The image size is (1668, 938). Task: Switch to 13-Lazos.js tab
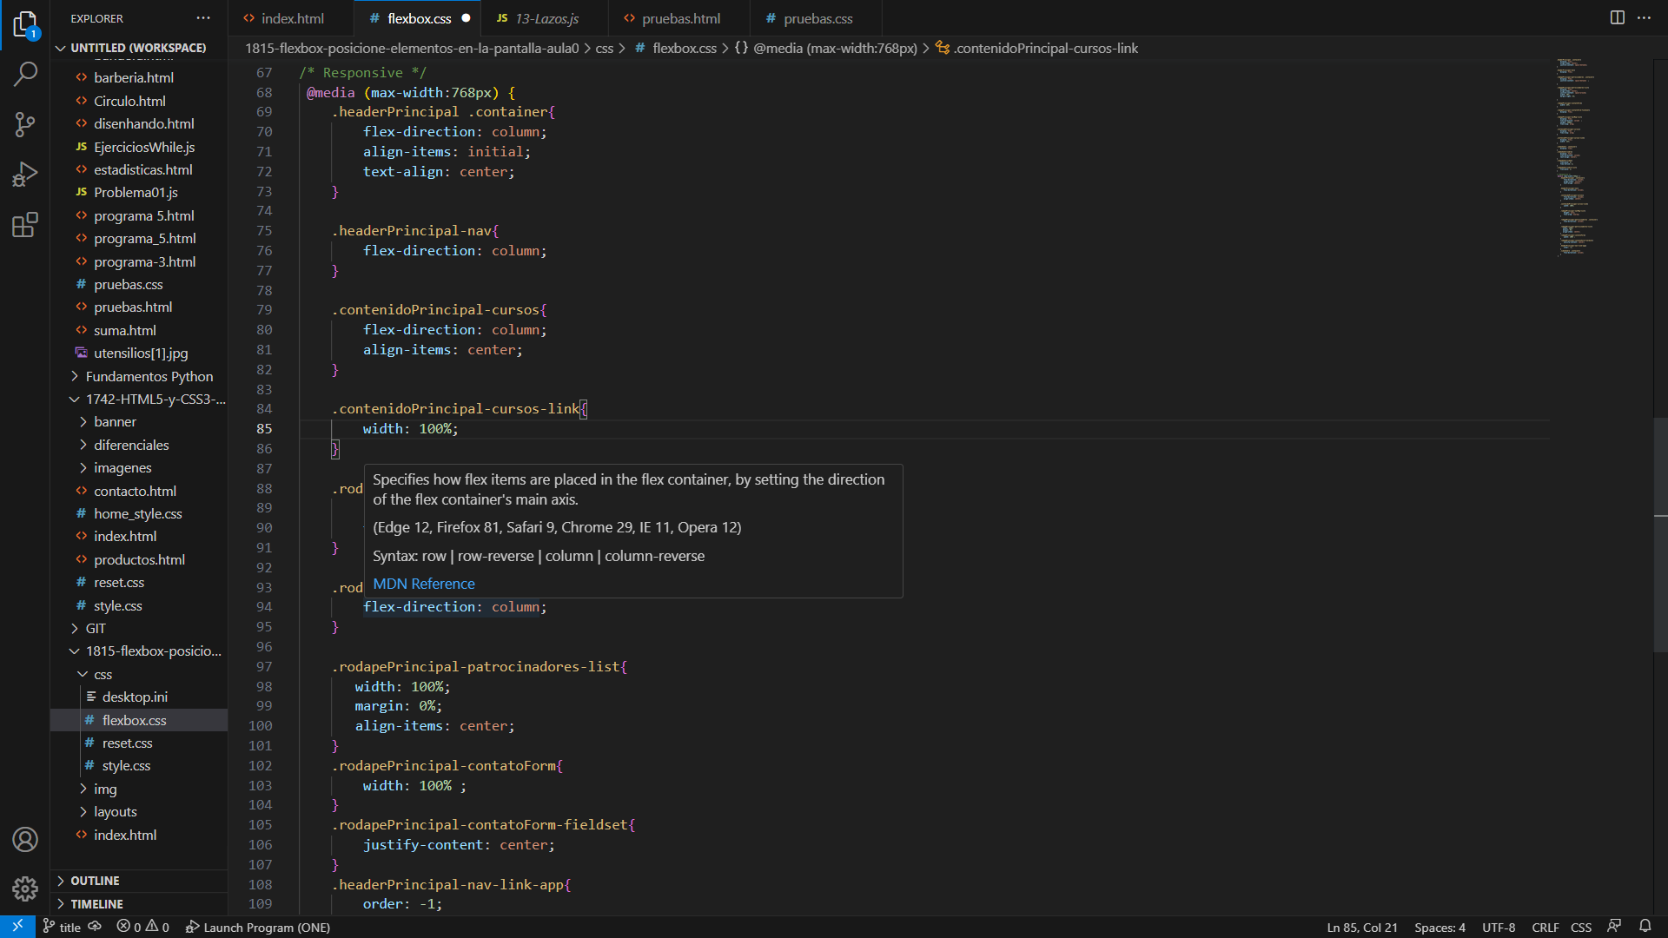click(x=546, y=18)
